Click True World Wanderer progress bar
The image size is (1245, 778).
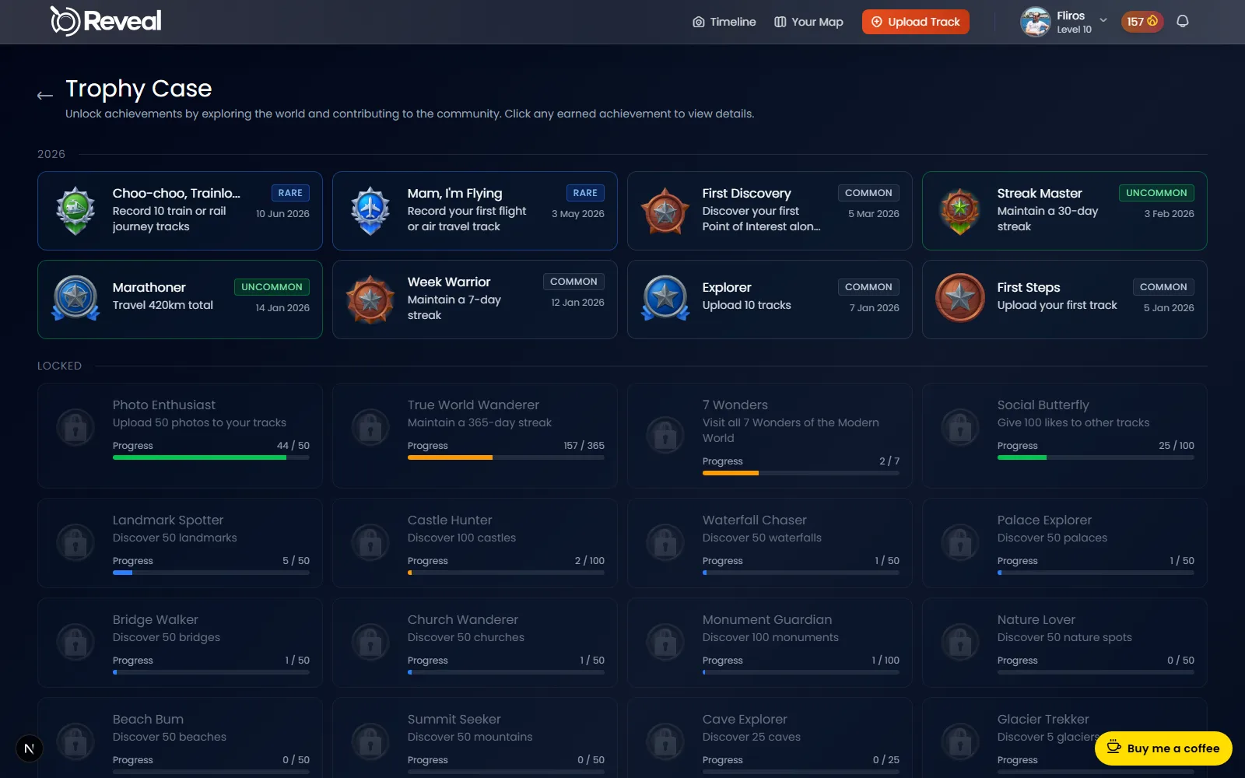[x=506, y=457]
